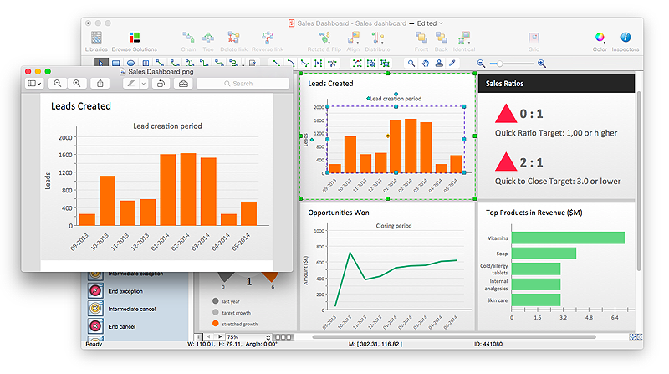The width and height of the screenshot is (669, 374).
Task: Click the 'Lead creation period' label on canvas
Action: [x=396, y=99]
